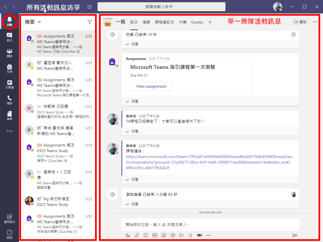
Task: Click participant avatar on 測試會議 post
Action: 294,194
